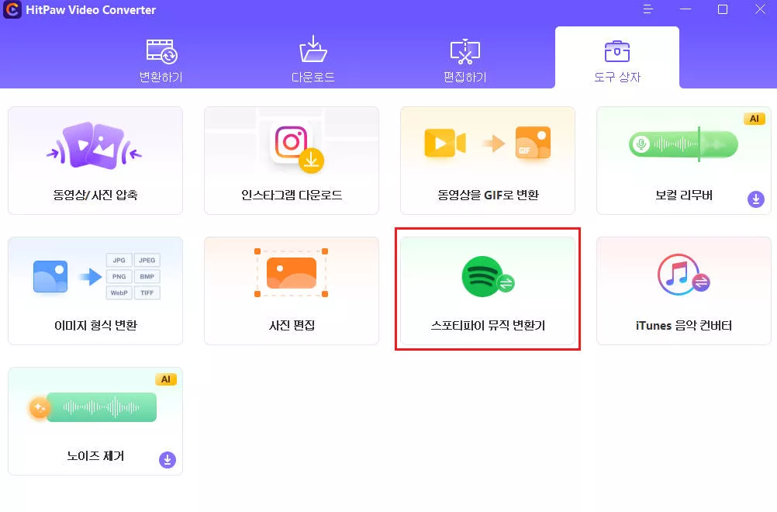Click the video/photo compress purple icon
777x512 pixels.
point(94,146)
